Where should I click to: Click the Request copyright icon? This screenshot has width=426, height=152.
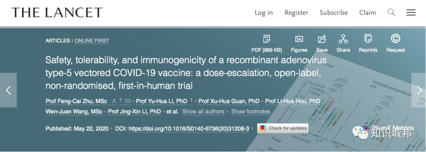pyautogui.click(x=396, y=39)
